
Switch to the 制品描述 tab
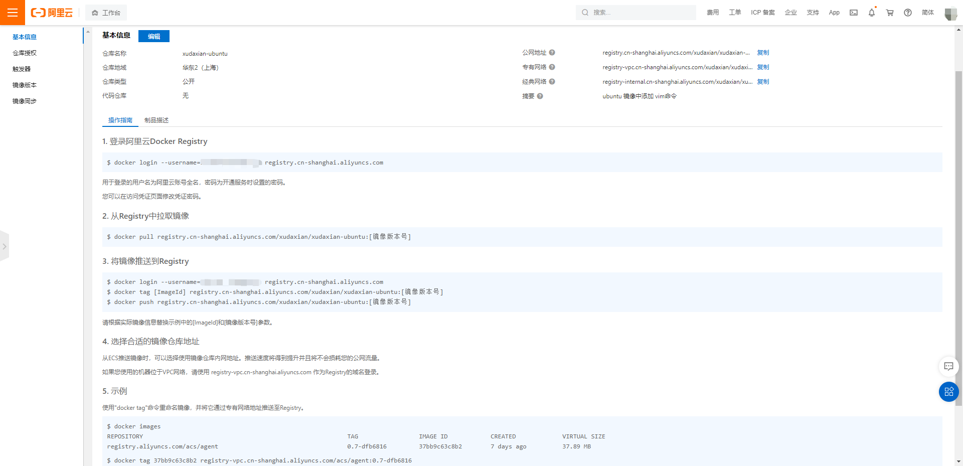coord(156,120)
